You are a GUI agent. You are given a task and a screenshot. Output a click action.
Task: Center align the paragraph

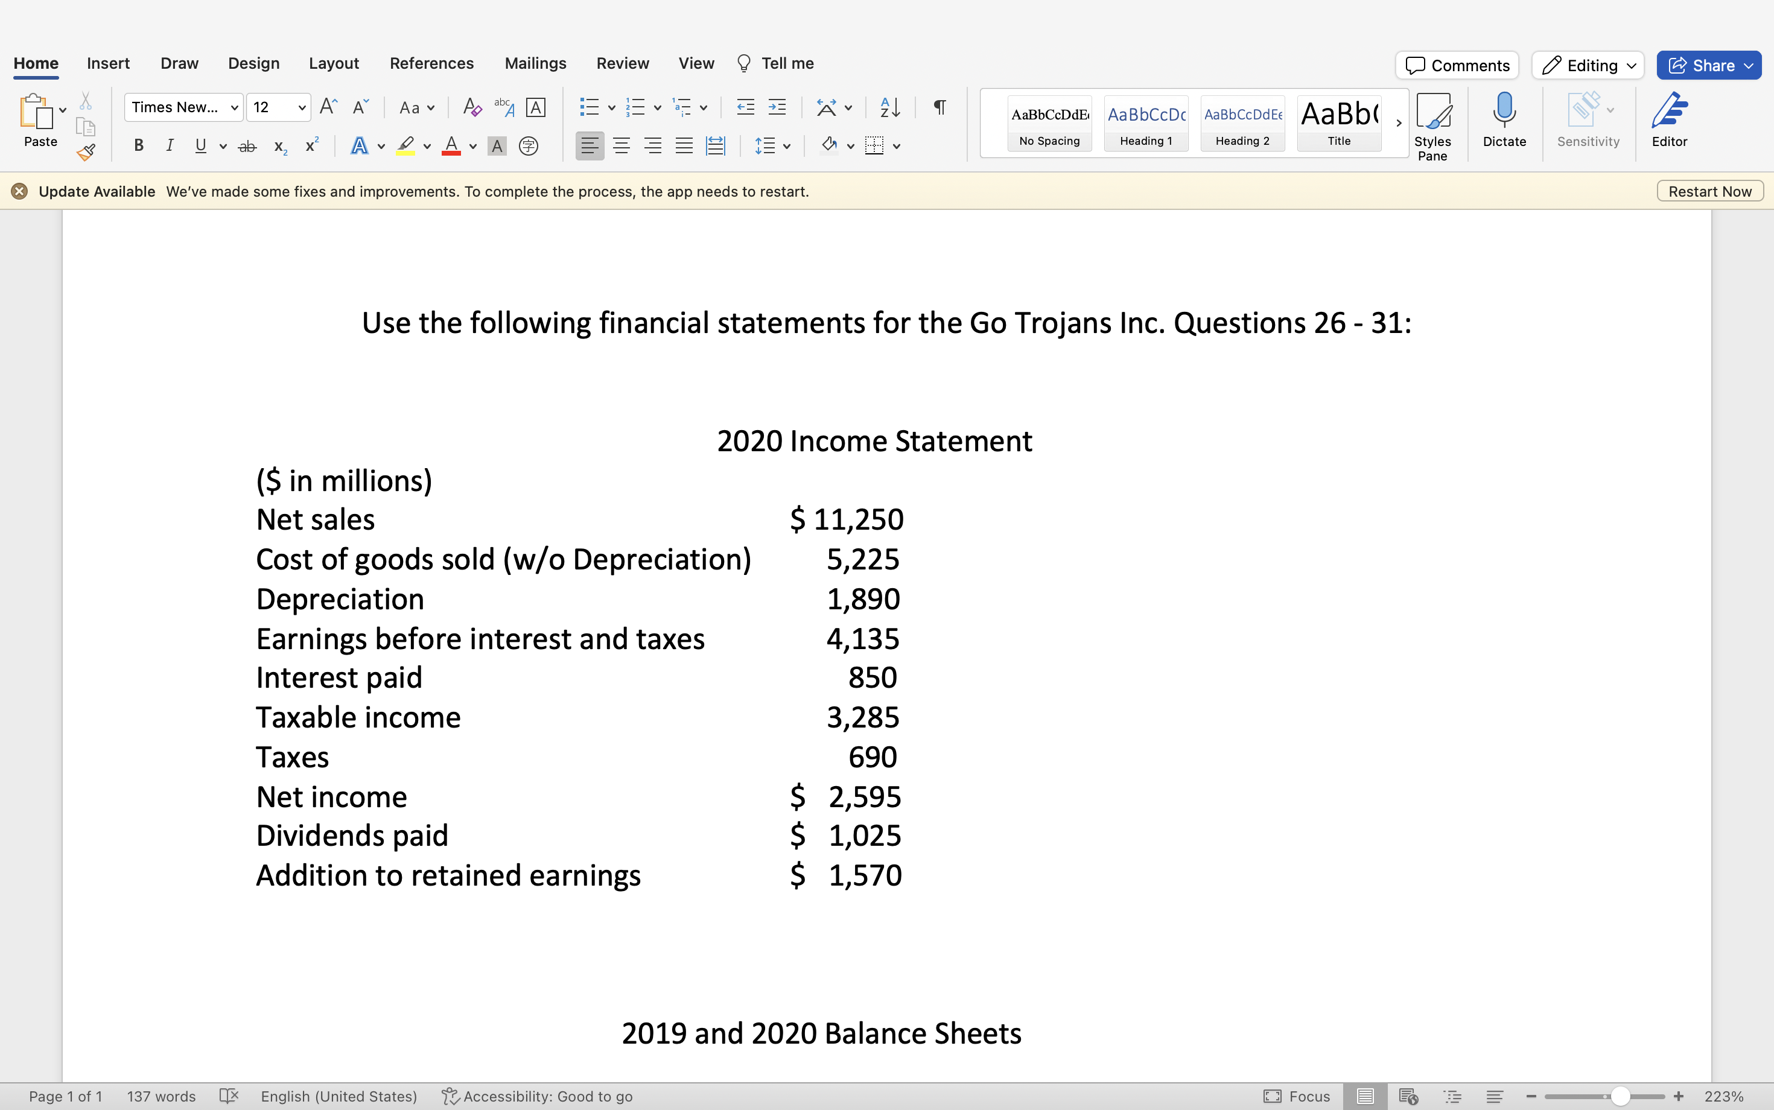(x=621, y=146)
